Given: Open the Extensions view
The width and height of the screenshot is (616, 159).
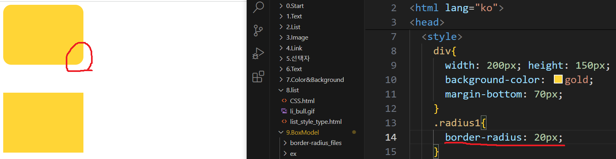Looking at the screenshot, I should tap(258, 76).
